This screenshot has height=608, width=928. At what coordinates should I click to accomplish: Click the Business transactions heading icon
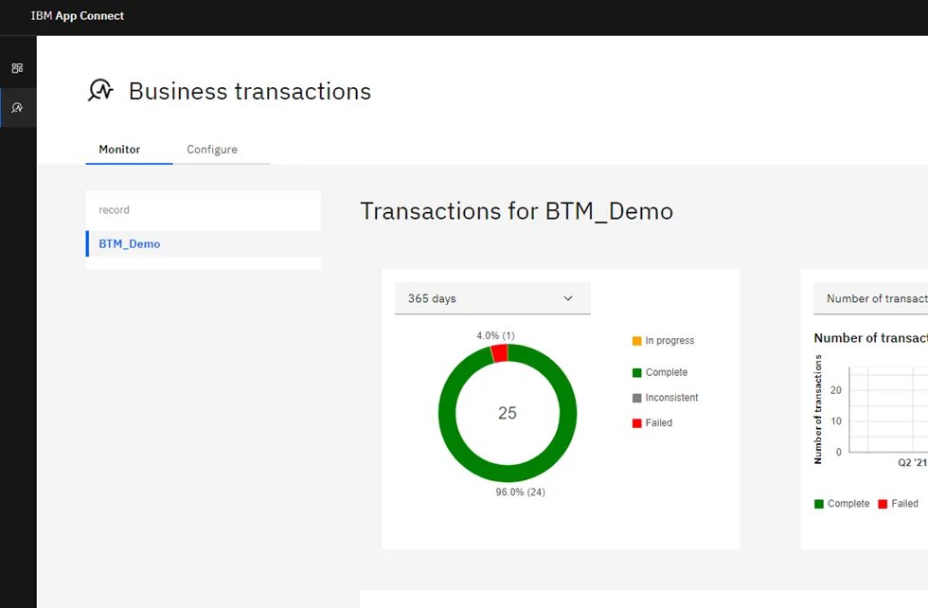pyautogui.click(x=100, y=91)
